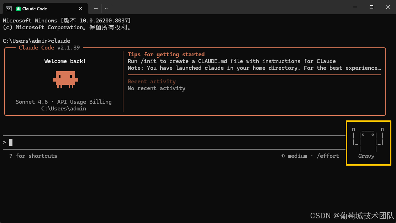Click the Gravy ASCII companion

(368, 143)
